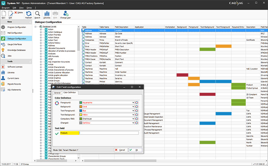The image size is (268, 166).
Task: Click the Refresh toolbar icon
Action: point(28,14)
